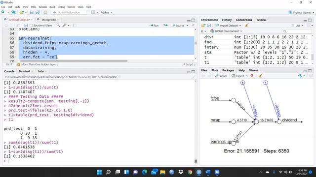Click the refresh plot icon

pos(300,76)
